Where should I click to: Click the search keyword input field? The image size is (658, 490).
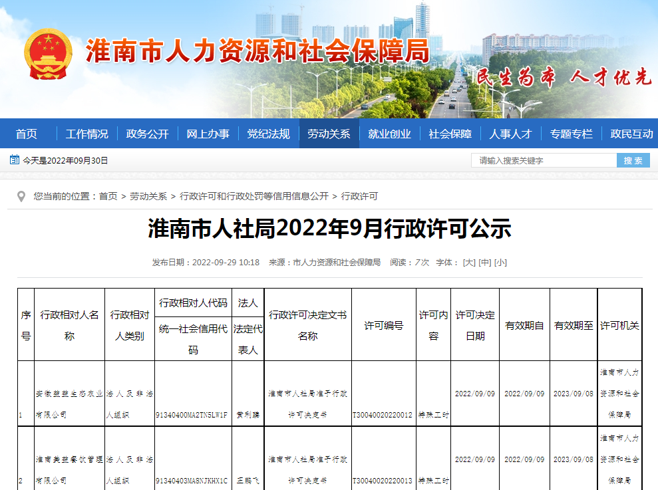546,160
